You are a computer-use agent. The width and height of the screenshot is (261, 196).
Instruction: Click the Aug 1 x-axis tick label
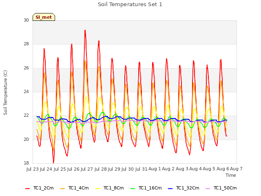(x=155, y=169)
